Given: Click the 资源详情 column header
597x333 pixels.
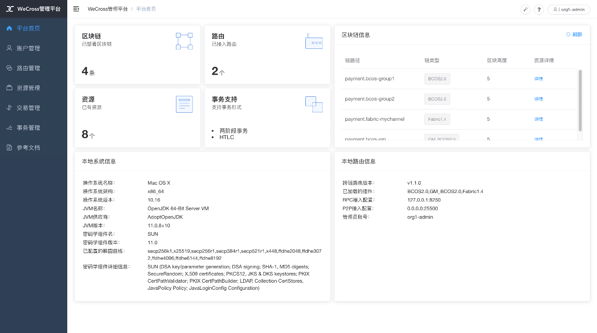Looking at the screenshot, I should [x=544, y=61].
